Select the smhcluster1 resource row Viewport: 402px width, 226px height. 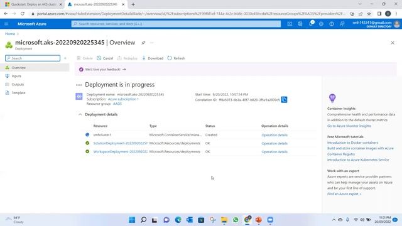[199, 135]
